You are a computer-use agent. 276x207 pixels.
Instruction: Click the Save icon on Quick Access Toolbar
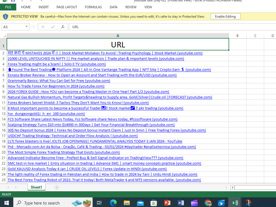click(x=13, y=1)
